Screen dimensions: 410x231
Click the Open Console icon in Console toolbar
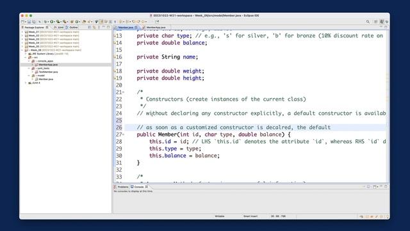[374, 187]
